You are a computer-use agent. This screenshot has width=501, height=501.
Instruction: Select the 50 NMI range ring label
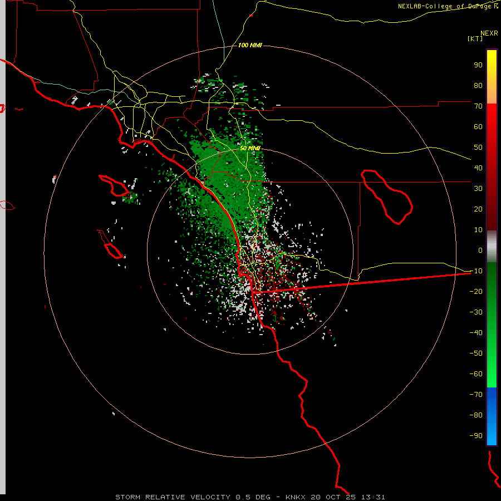pyautogui.click(x=250, y=148)
